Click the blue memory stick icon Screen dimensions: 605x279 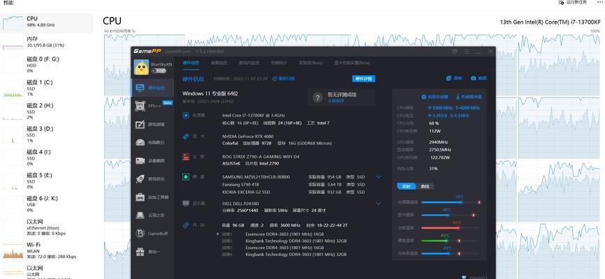[186, 225]
